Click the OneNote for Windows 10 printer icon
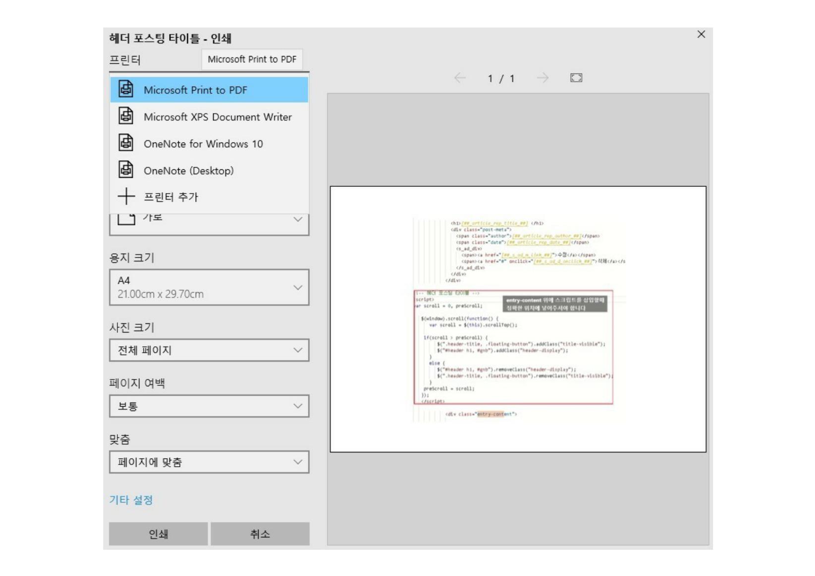 126,143
